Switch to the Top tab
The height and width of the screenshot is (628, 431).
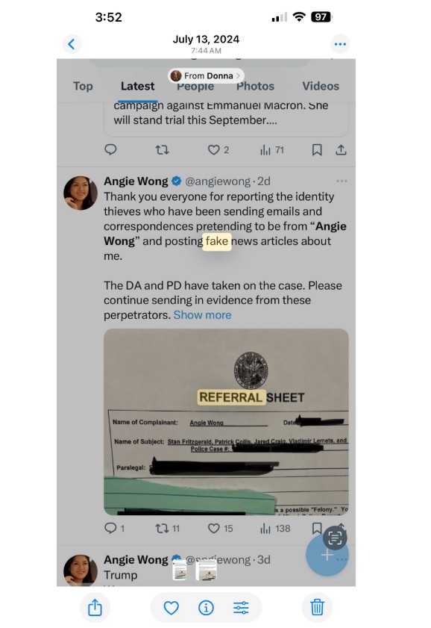pyautogui.click(x=83, y=86)
